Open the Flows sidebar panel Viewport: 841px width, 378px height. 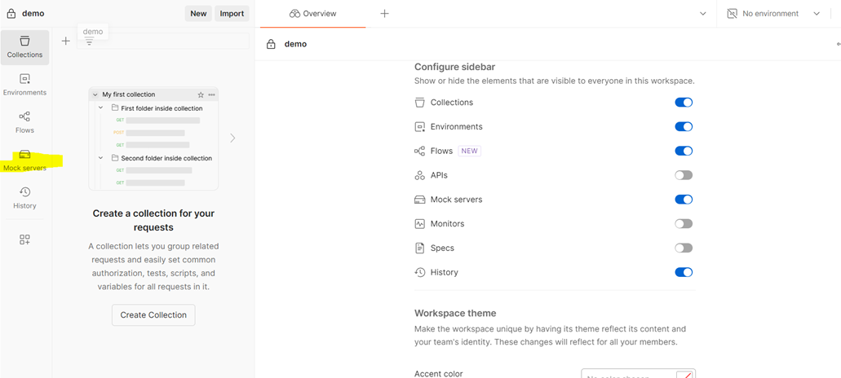pos(24,122)
